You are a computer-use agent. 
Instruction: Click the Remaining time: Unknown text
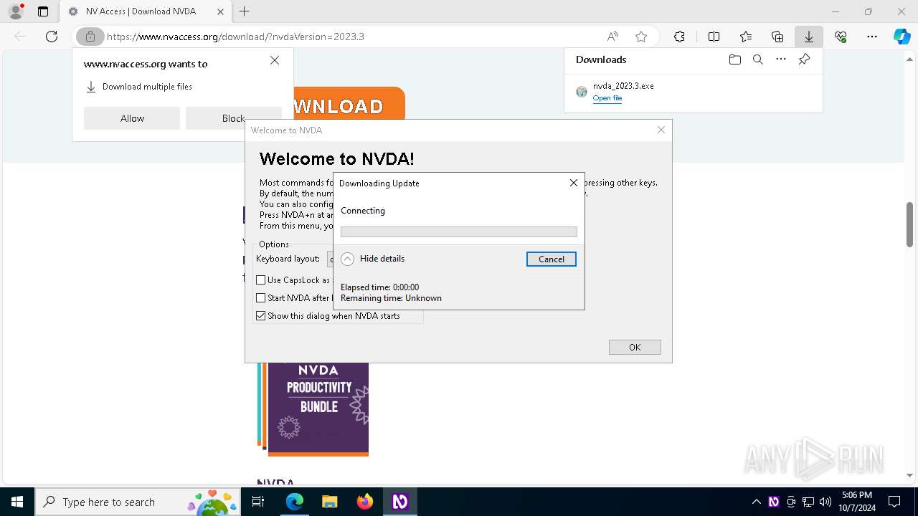click(x=391, y=298)
